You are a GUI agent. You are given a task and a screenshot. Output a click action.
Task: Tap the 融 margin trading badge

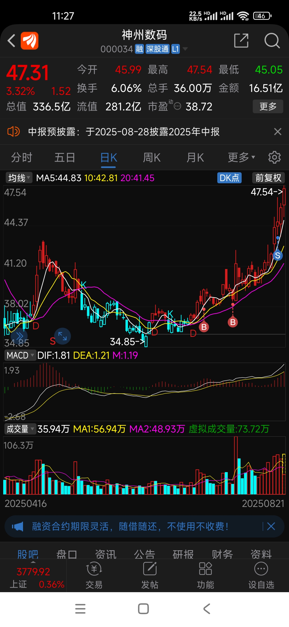139,49
